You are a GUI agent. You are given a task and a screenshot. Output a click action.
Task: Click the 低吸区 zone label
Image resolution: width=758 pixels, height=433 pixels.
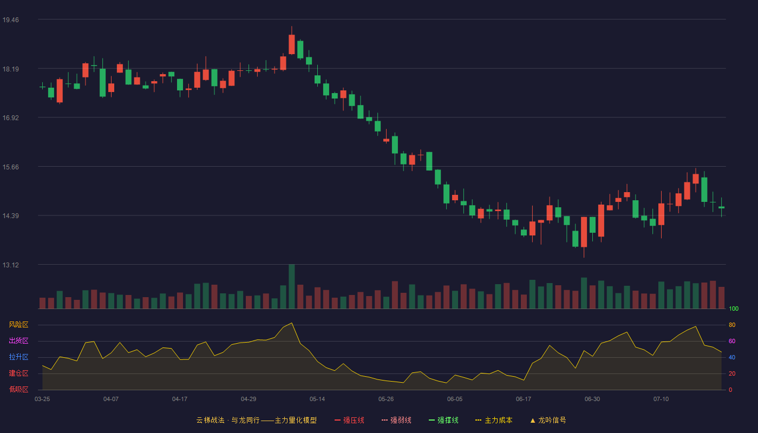pos(18,389)
